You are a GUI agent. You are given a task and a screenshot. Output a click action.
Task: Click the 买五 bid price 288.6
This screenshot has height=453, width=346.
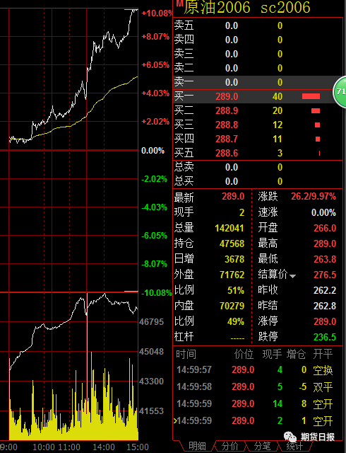coord(227,153)
